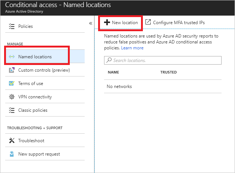Sort by the NAME column header
This screenshot has height=173, width=235.
pyautogui.click(x=113, y=72)
